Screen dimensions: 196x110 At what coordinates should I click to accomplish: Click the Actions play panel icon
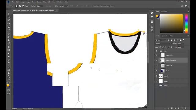click(x=152, y=16)
